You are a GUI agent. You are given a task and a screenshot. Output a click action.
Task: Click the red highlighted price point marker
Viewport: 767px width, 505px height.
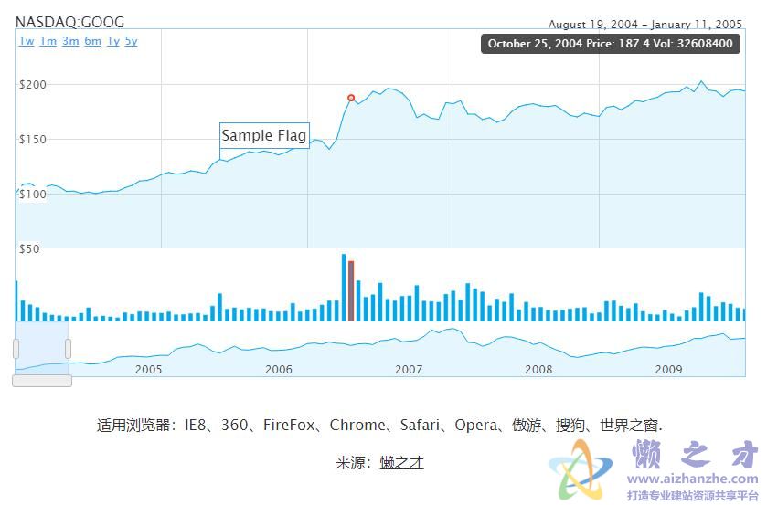click(x=351, y=98)
